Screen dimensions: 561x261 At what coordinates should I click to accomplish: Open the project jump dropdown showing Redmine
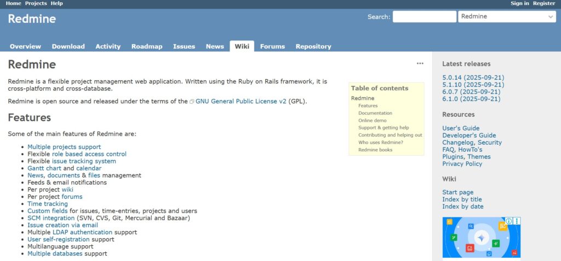(507, 16)
